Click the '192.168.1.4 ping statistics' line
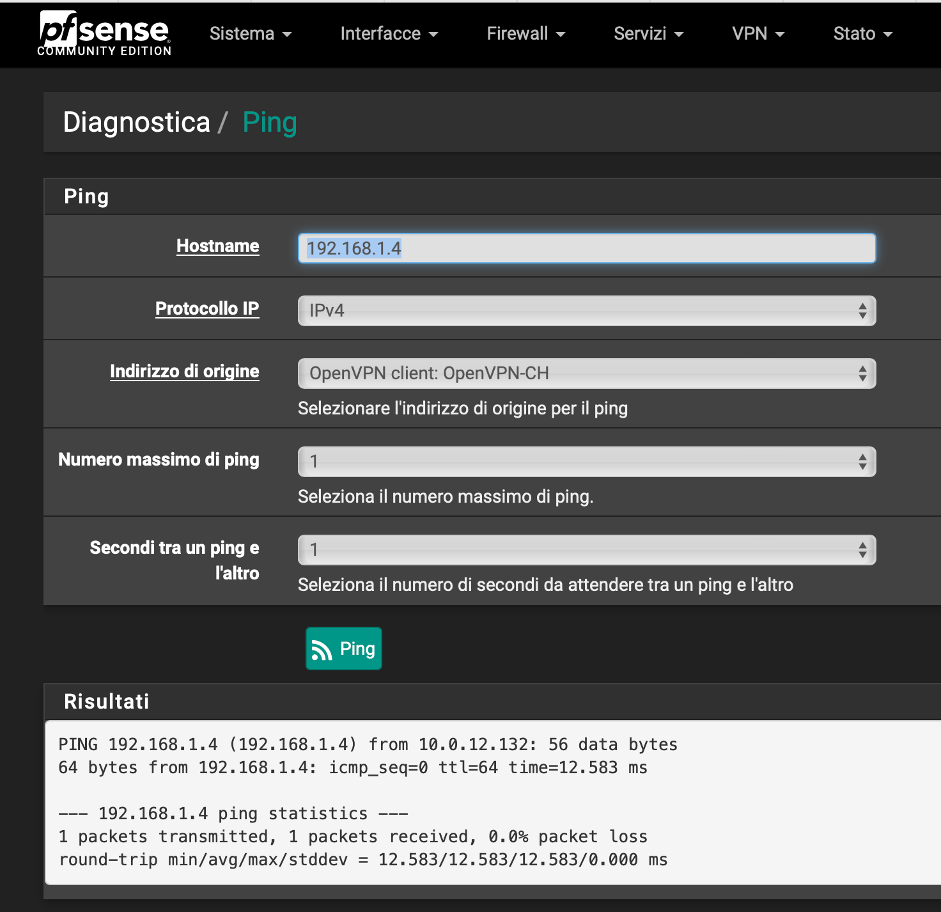This screenshot has height=912, width=941. (x=233, y=814)
